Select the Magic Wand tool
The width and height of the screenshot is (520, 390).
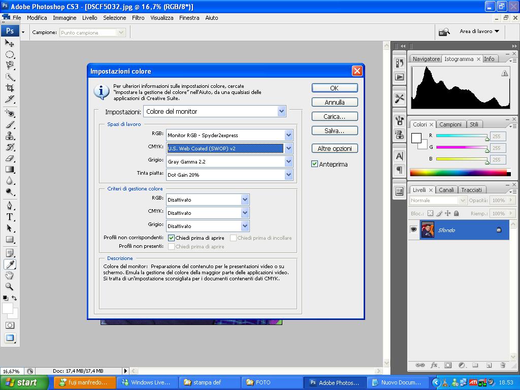pyautogui.click(x=10, y=77)
